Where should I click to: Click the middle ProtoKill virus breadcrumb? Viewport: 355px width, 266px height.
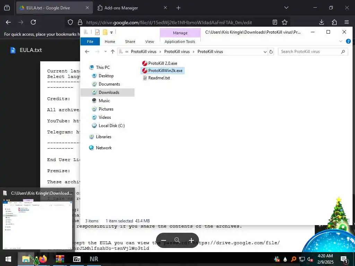coord(177,52)
